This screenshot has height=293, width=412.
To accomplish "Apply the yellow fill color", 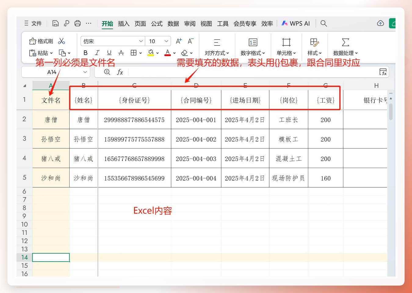I will coord(151,53).
